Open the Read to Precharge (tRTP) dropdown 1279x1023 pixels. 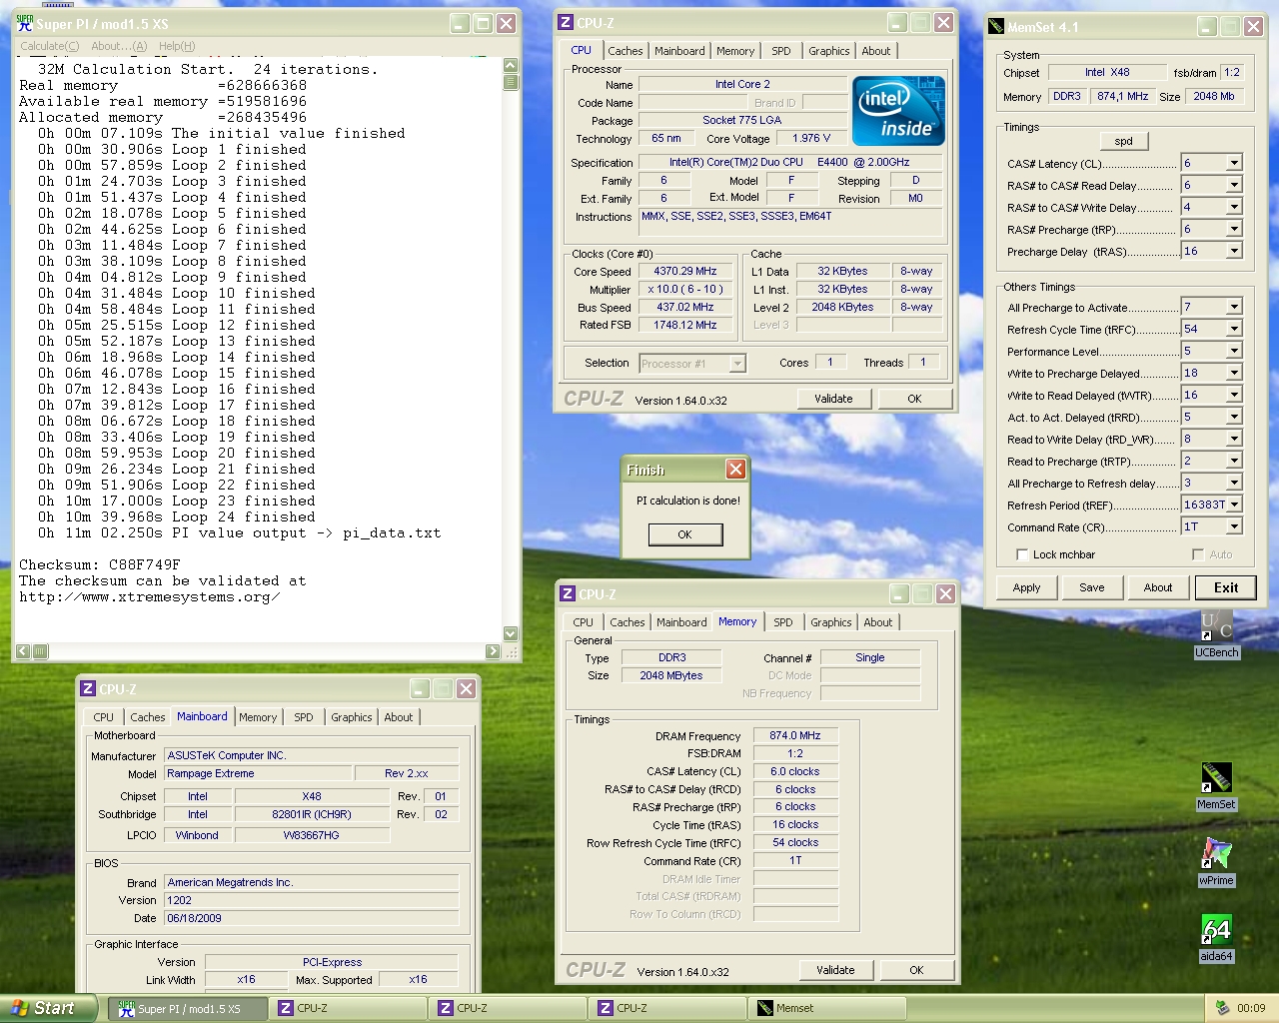coord(1234,461)
